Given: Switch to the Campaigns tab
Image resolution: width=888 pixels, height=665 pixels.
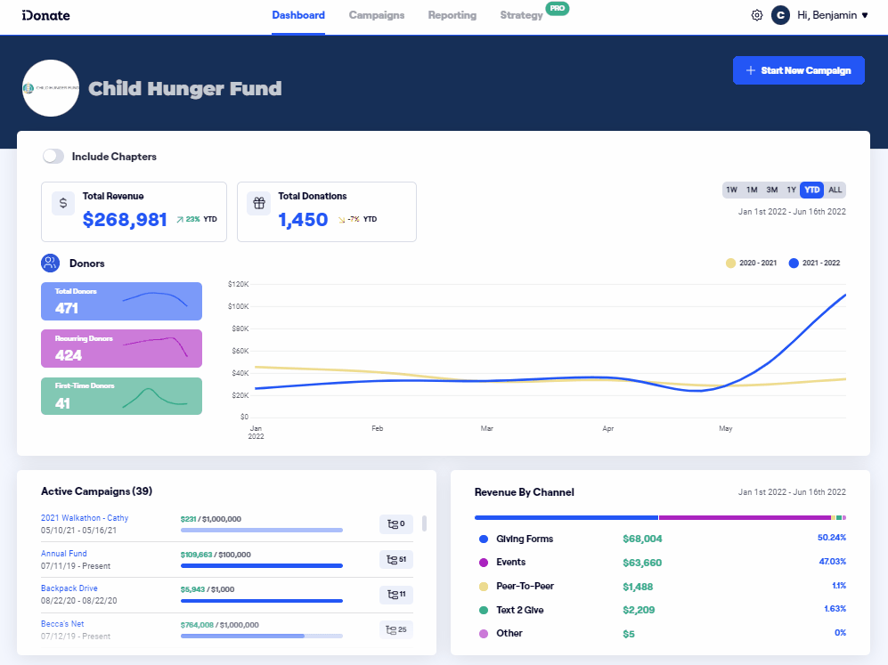Looking at the screenshot, I should point(376,15).
